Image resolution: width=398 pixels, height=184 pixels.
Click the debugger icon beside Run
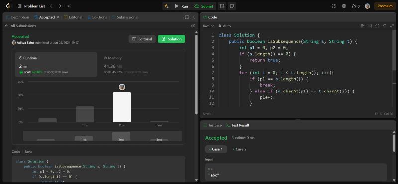click(x=167, y=6)
